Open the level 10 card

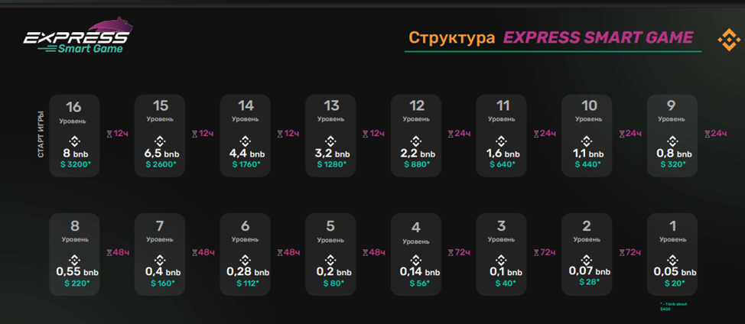pos(587,135)
